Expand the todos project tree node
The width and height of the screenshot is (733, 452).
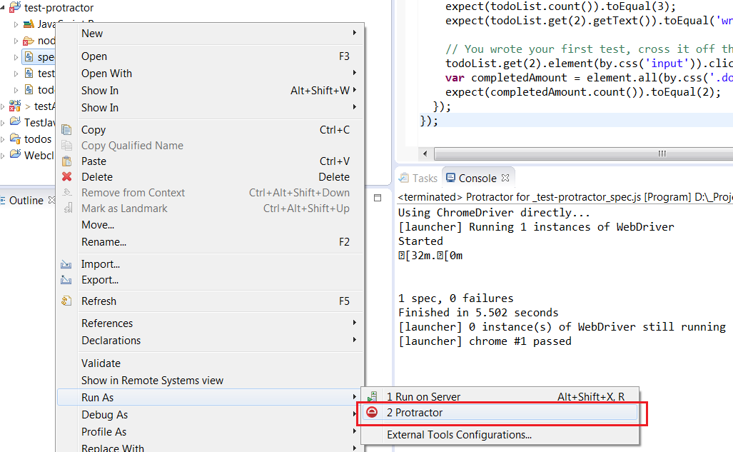click(x=4, y=139)
